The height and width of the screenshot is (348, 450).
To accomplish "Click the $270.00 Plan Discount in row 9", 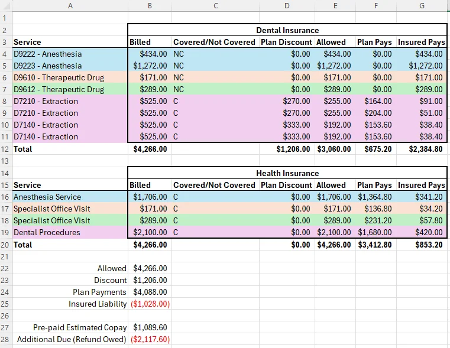I will coord(287,113).
